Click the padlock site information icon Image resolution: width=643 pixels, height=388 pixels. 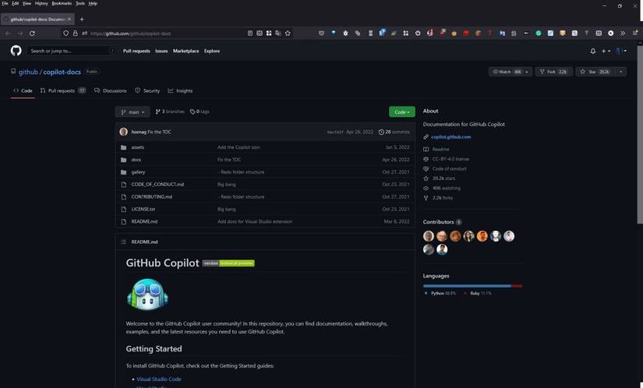[76, 34]
